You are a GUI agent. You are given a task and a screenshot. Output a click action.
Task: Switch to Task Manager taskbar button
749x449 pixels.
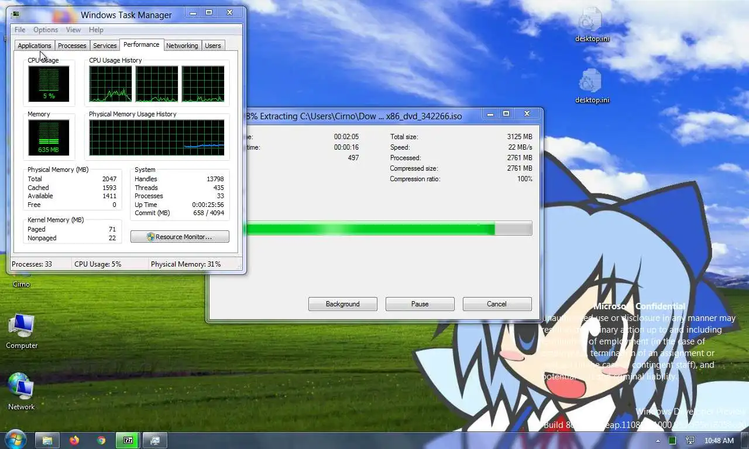pos(155,440)
